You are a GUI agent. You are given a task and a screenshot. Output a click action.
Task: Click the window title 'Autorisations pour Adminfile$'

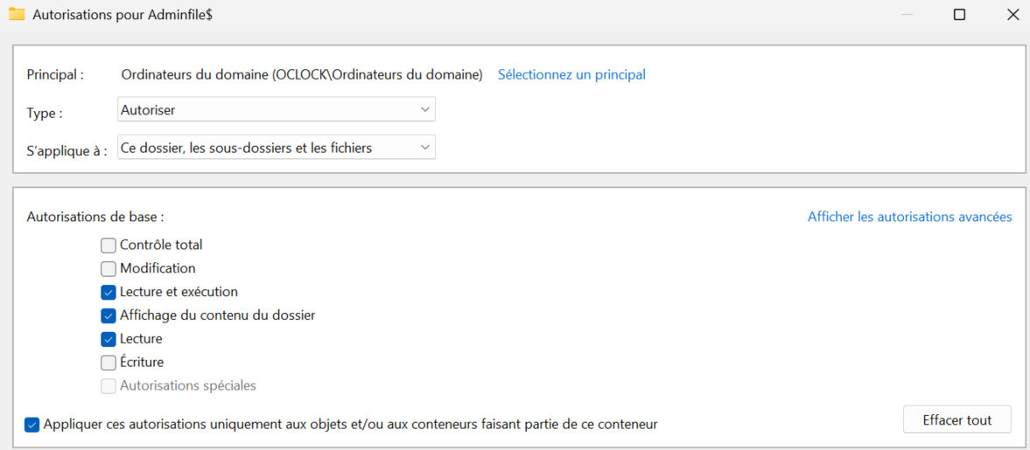click(123, 14)
